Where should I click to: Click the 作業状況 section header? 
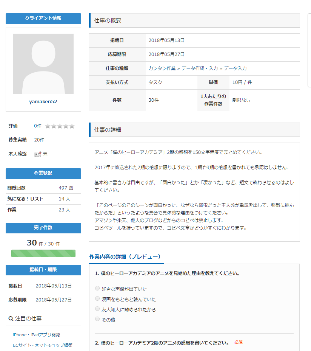(43, 173)
